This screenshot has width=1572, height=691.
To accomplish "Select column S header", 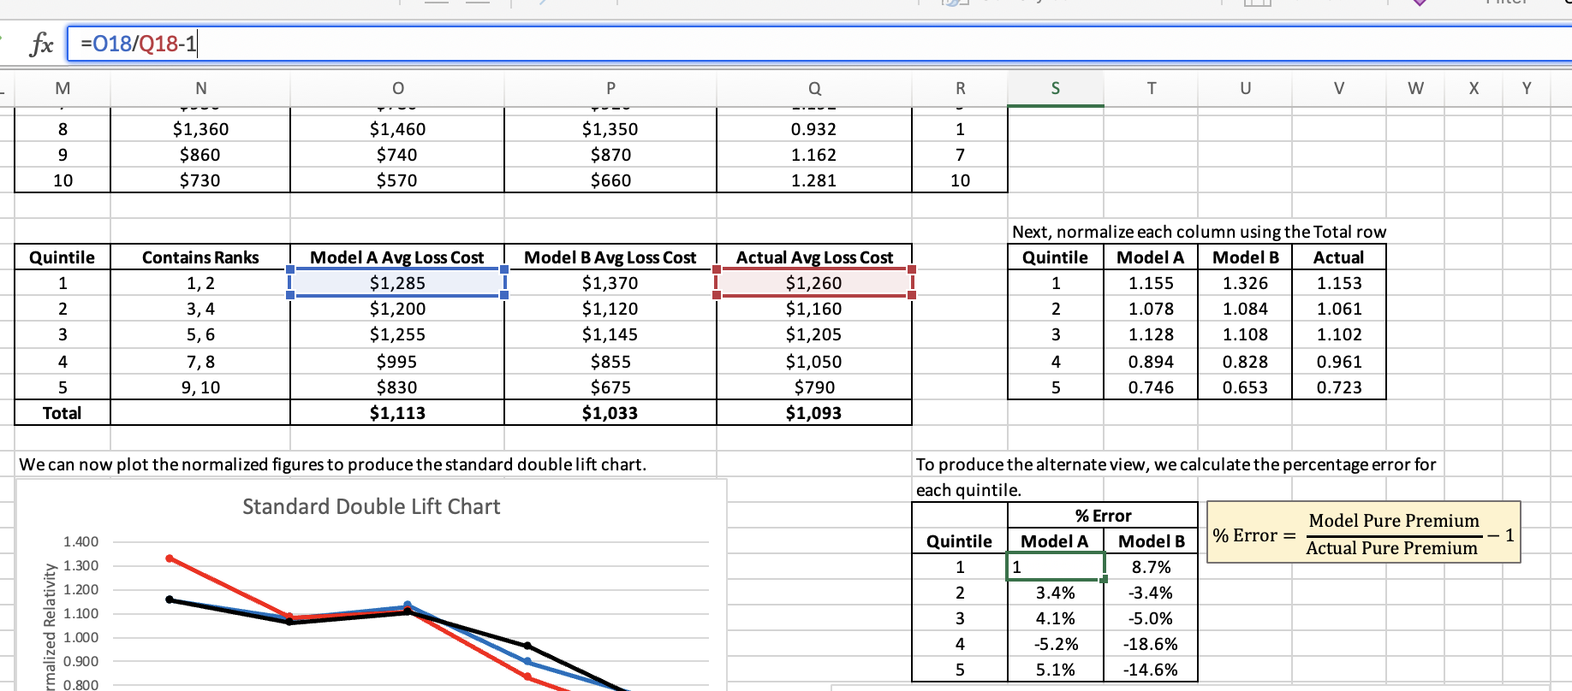I will (1055, 88).
